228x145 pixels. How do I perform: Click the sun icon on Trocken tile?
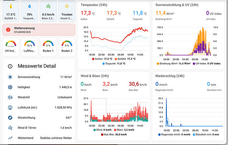pyautogui.click(x=67, y=6)
